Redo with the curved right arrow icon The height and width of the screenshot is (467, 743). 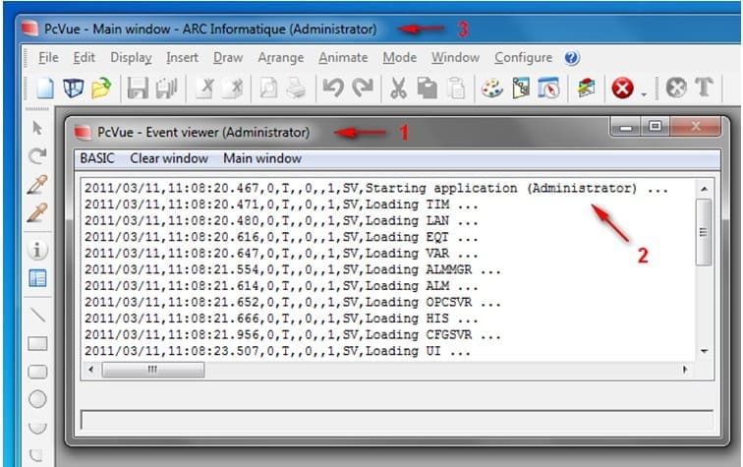pos(363,88)
